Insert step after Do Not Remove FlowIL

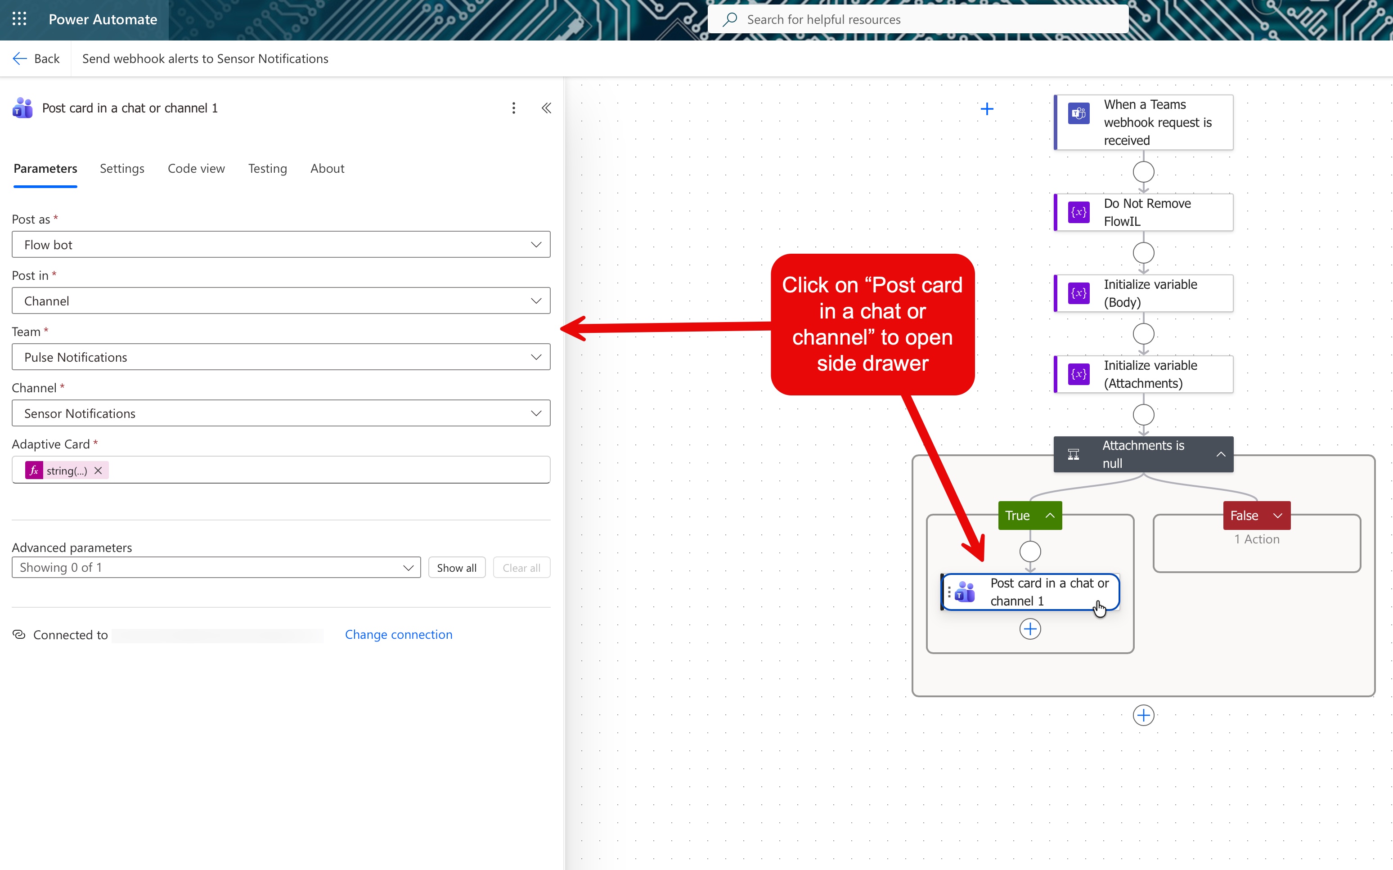[x=1143, y=253]
